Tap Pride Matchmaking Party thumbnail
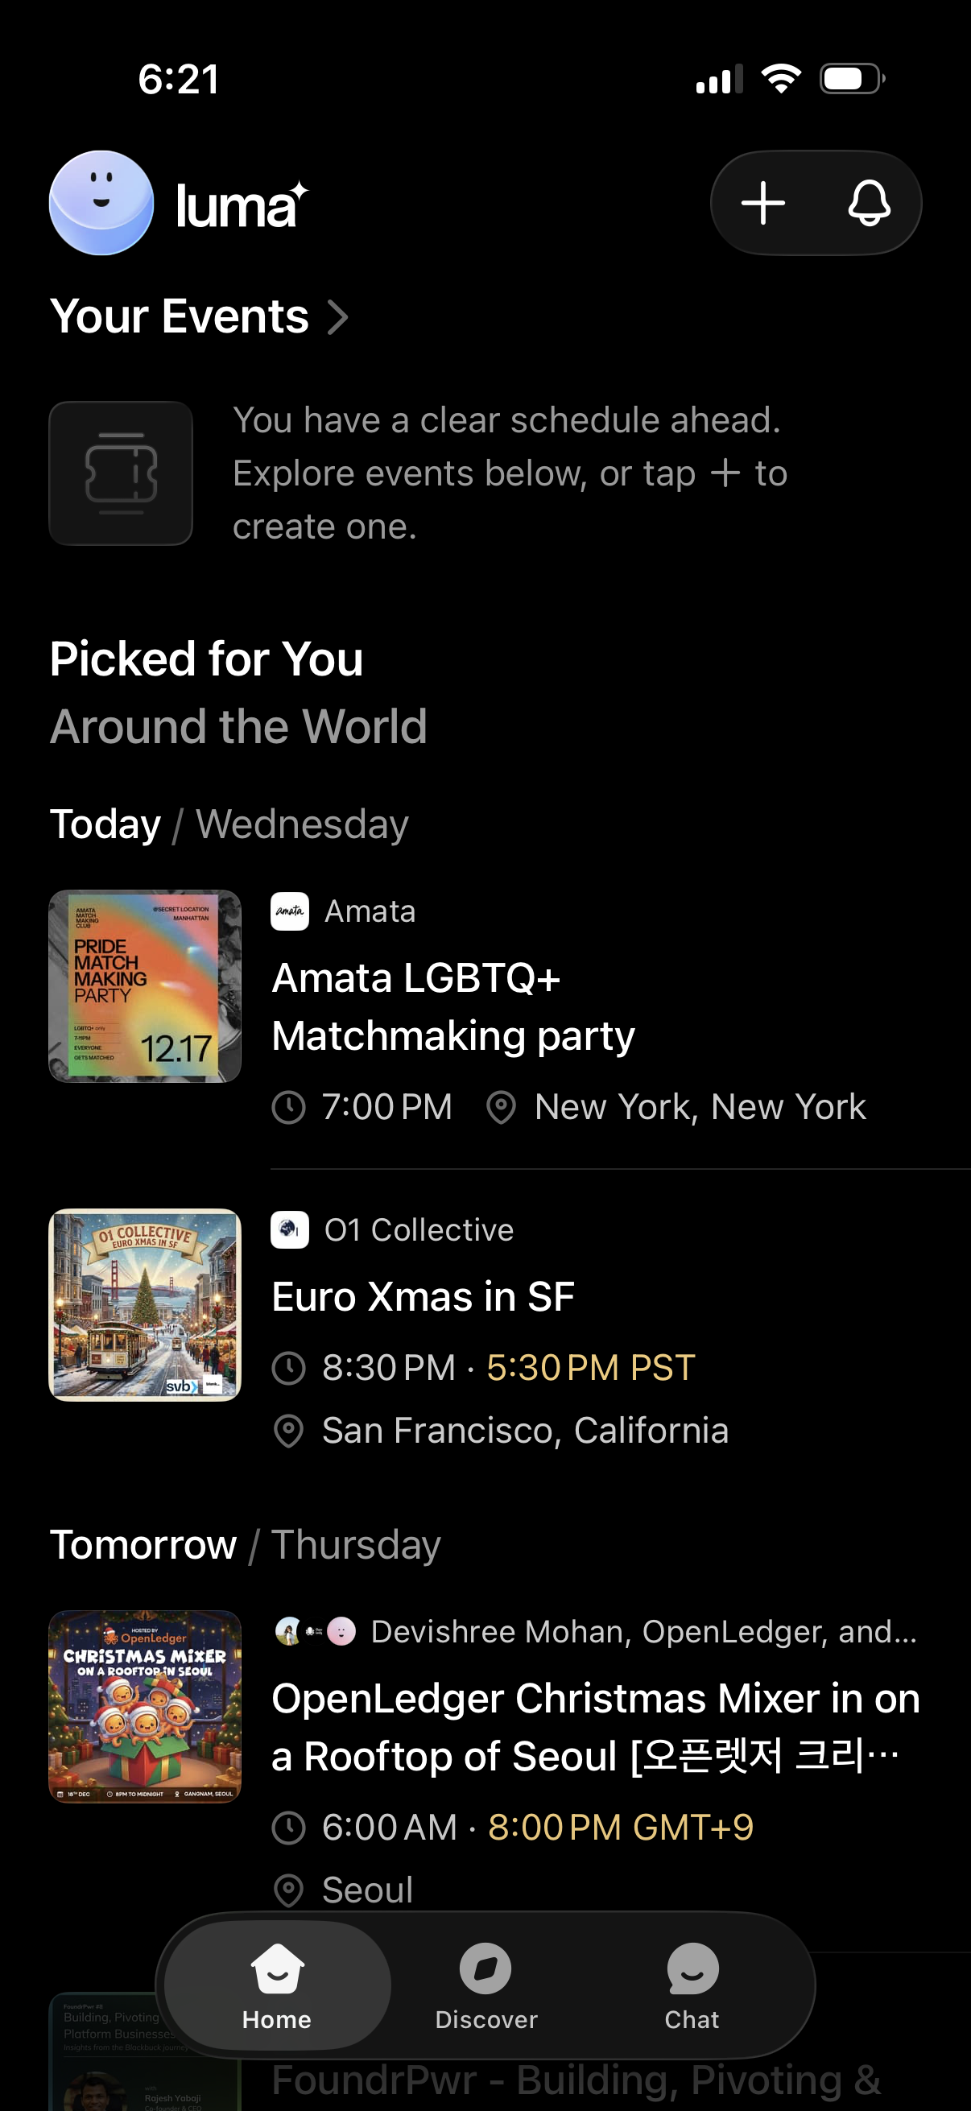This screenshot has width=971, height=2111. 145,985
